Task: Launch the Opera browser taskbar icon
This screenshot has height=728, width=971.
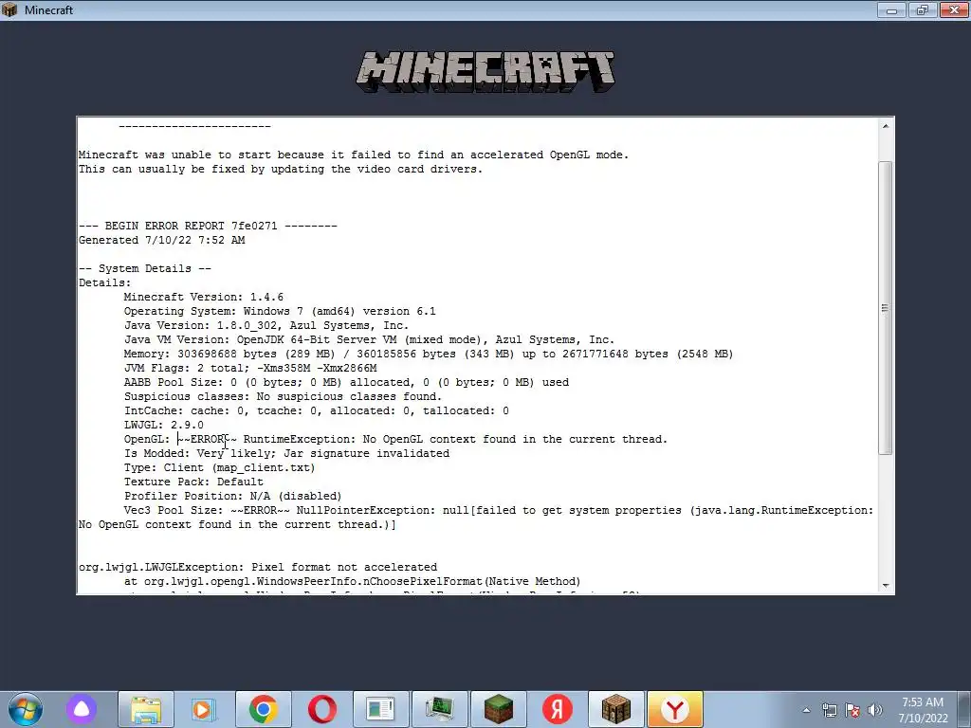Action: [x=322, y=709]
